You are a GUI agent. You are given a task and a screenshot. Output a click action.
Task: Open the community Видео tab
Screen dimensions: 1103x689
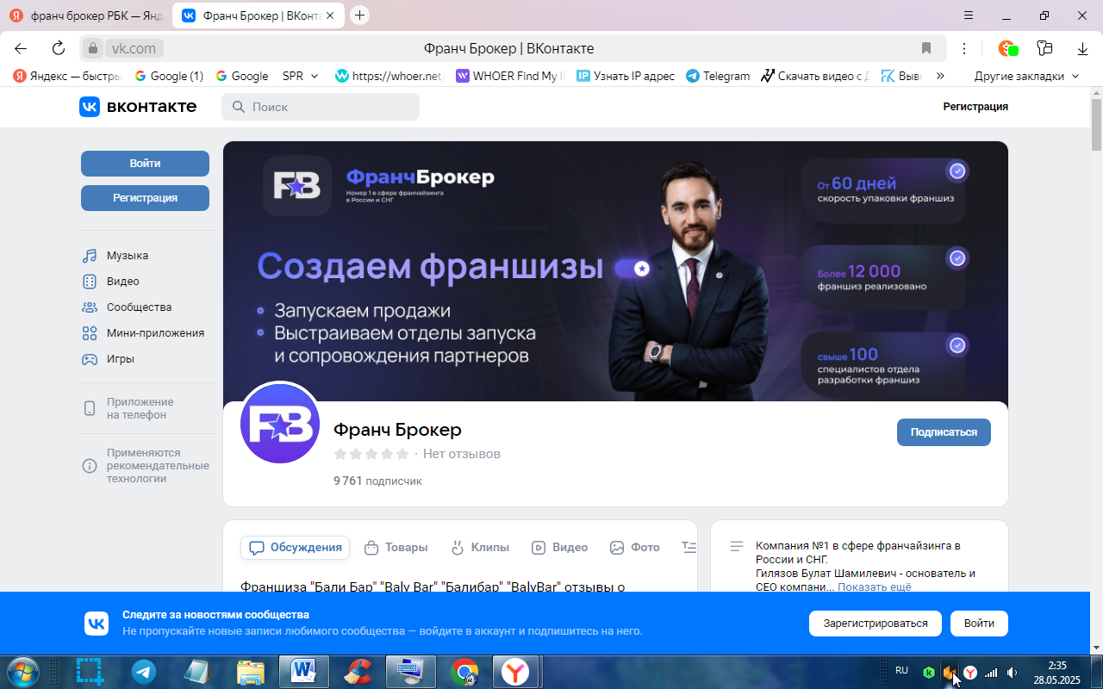tap(560, 548)
